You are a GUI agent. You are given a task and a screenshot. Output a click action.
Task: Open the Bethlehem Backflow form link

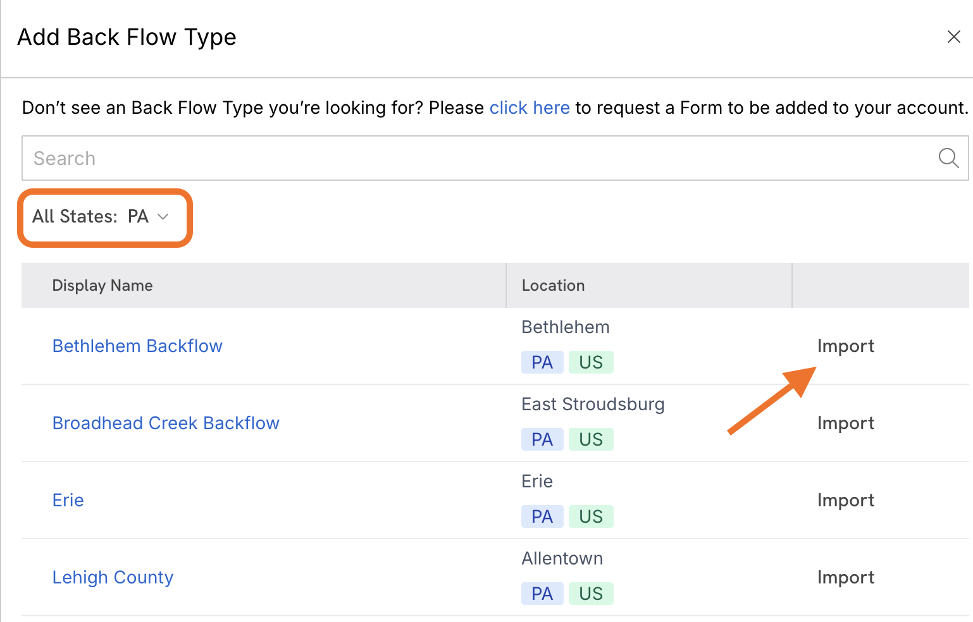click(x=137, y=346)
